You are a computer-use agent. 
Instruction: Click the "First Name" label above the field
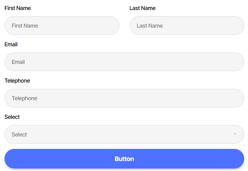(18, 8)
